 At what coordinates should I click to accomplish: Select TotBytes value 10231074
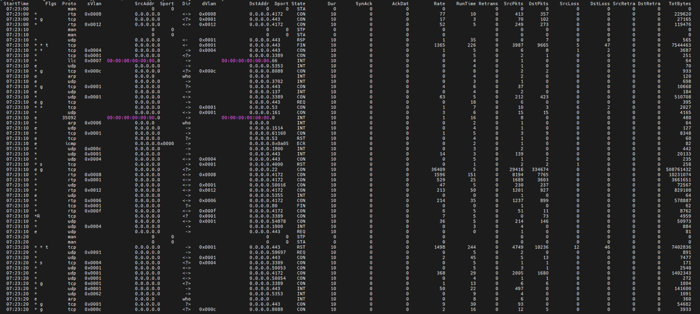[680, 174]
